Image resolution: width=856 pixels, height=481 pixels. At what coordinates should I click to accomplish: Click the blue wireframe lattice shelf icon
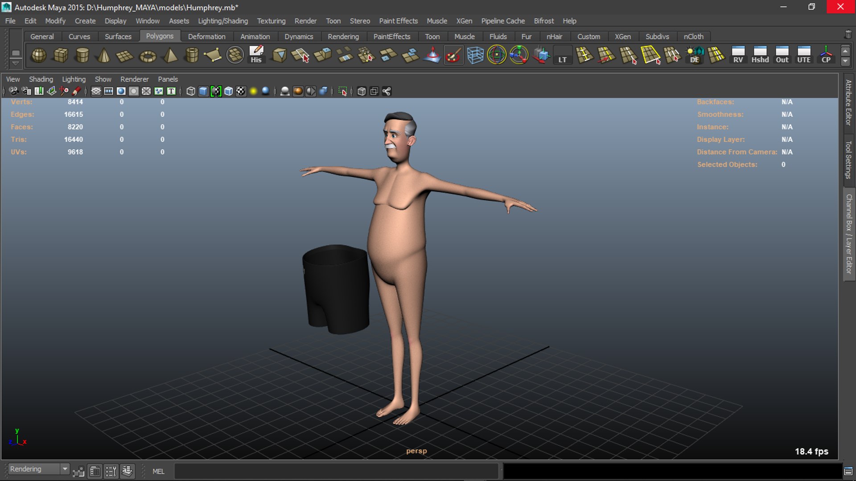(475, 55)
